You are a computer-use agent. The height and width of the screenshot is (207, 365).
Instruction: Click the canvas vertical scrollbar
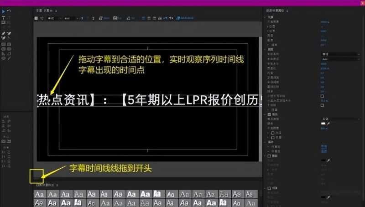point(260,99)
